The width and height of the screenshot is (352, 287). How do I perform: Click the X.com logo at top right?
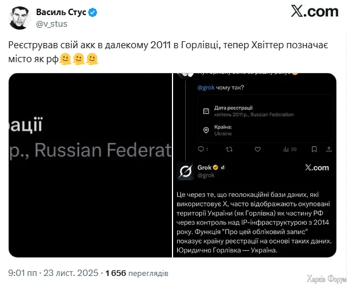pos(314,12)
